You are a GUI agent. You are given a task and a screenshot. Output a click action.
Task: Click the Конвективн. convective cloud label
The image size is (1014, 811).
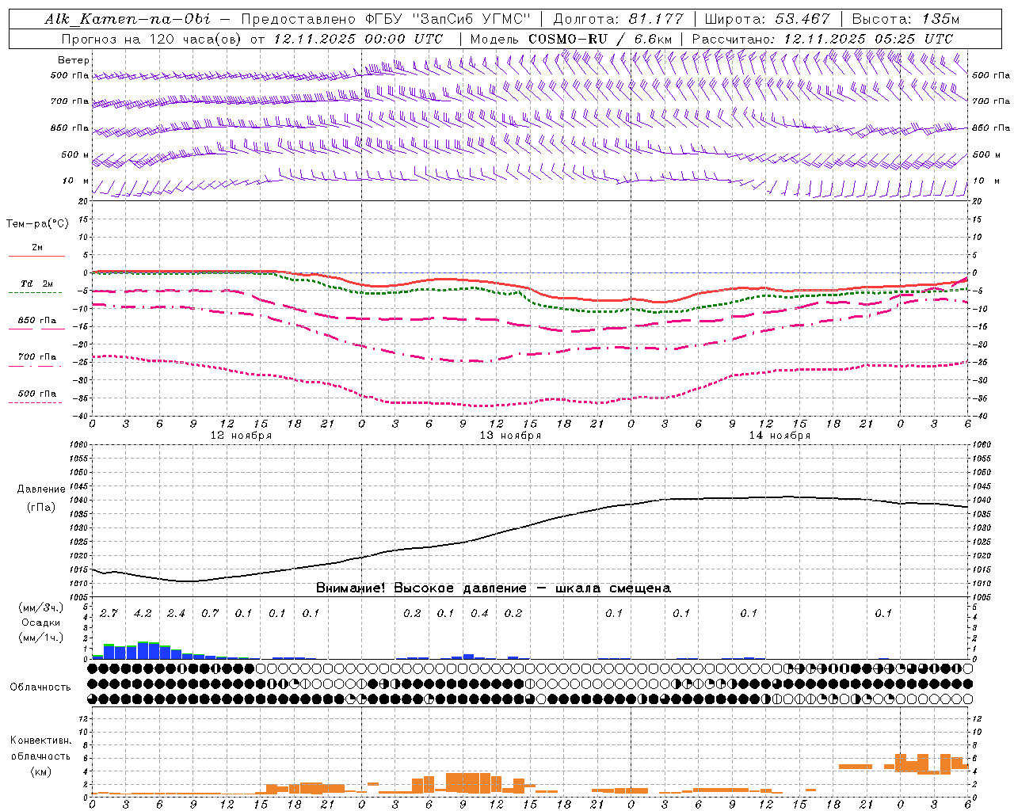40,741
